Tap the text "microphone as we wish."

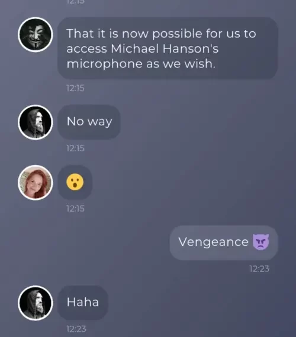(x=141, y=64)
